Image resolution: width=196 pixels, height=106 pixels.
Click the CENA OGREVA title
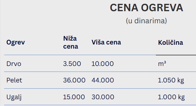click(146, 8)
